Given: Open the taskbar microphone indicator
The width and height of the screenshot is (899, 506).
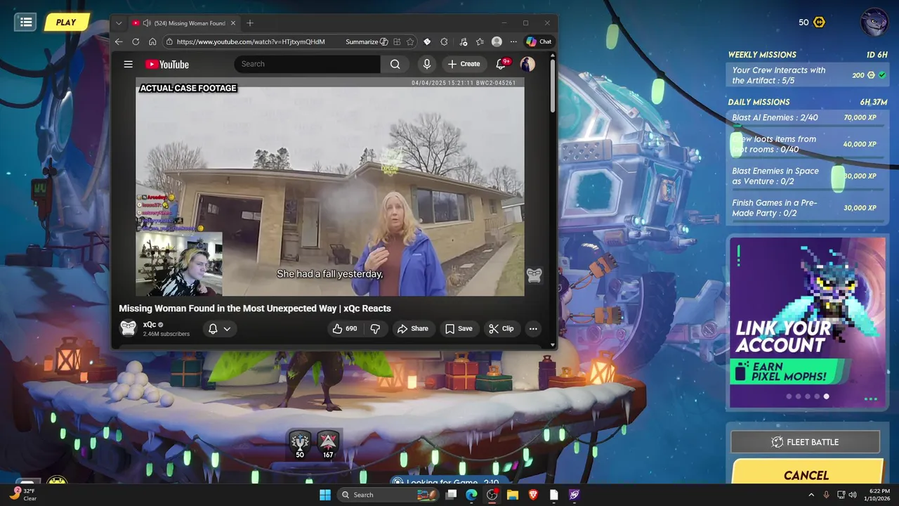Looking at the screenshot, I should [x=826, y=495].
